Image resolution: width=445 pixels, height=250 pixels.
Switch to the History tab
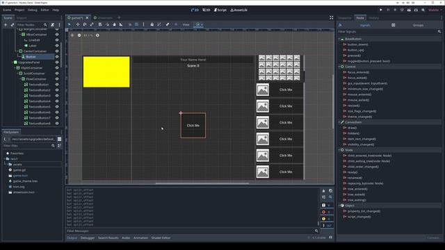pos(374,18)
